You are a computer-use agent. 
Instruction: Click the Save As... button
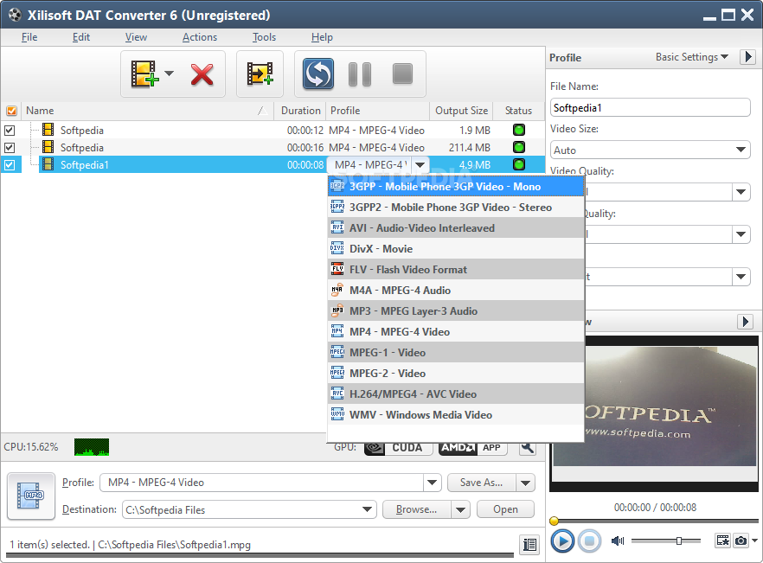tap(481, 483)
